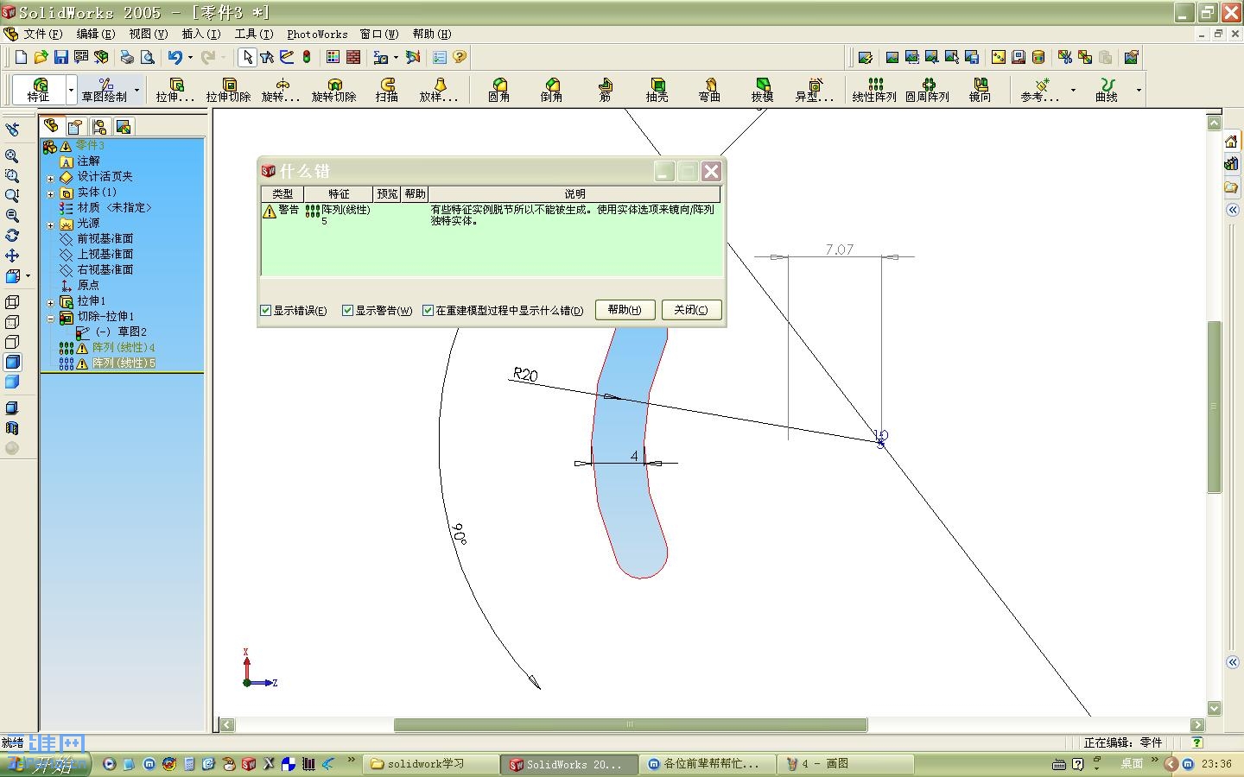Image resolution: width=1244 pixels, height=777 pixels.
Task: Select the arrow Select tool
Action: click(x=247, y=57)
